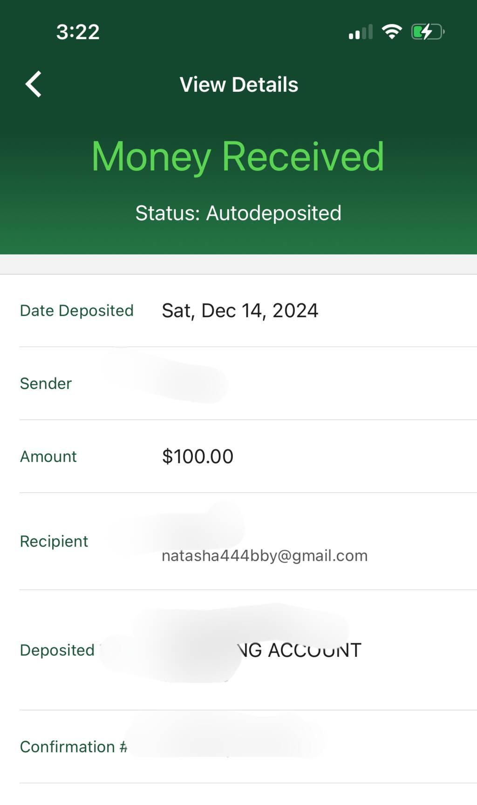Tap the Wi-Fi status icon
This screenshot has width=477, height=805.
(392, 32)
